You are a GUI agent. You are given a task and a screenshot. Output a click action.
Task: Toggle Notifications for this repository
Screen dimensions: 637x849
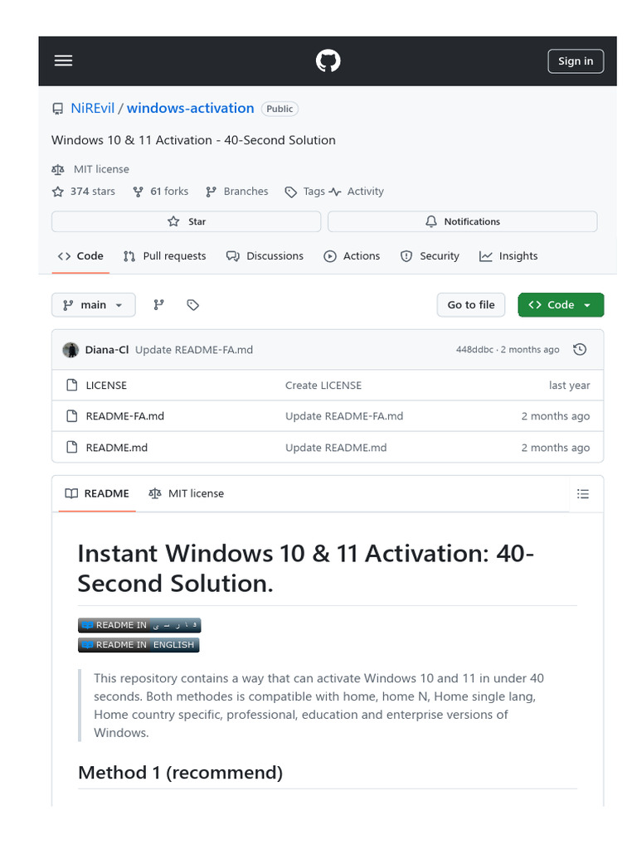[462, 221]
